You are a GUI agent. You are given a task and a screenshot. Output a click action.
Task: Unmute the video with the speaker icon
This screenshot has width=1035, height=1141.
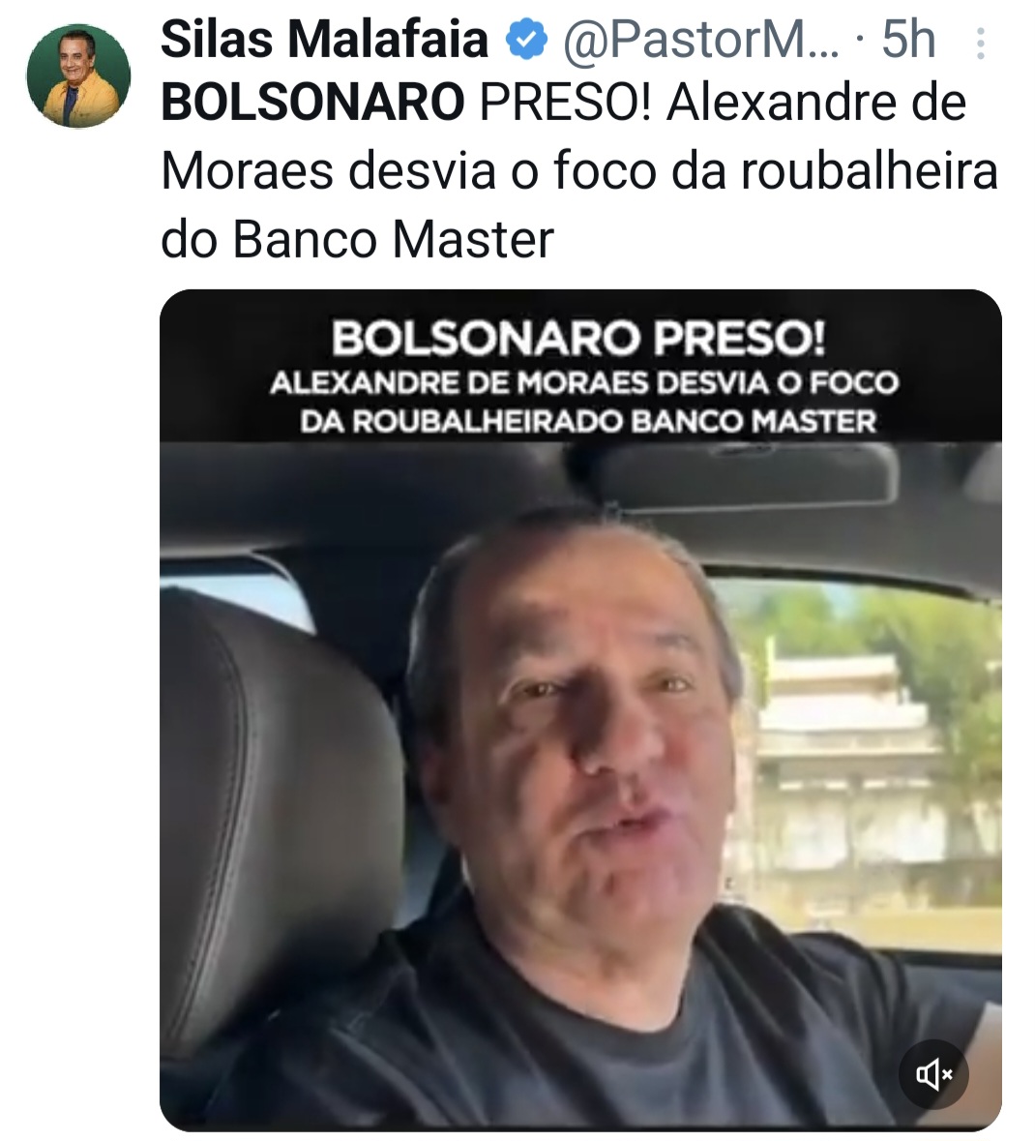[933, 1073]
